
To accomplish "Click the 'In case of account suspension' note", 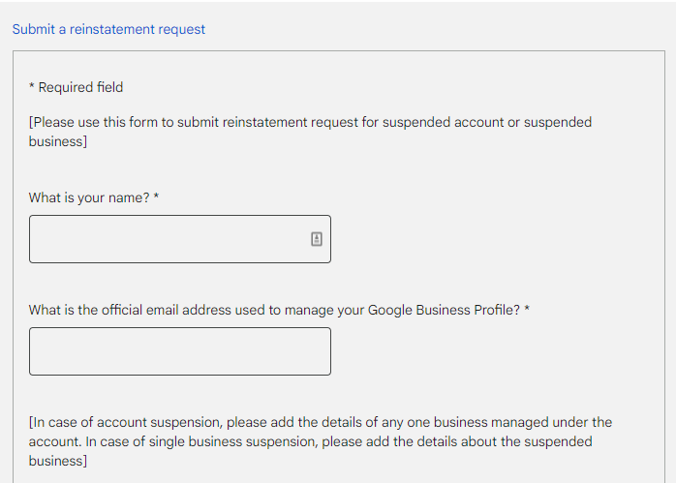I will (x=321, y=441).
